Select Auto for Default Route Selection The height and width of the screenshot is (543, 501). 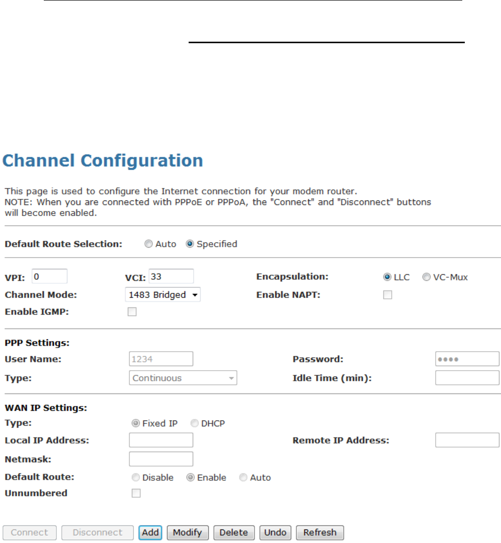[149, 244]
